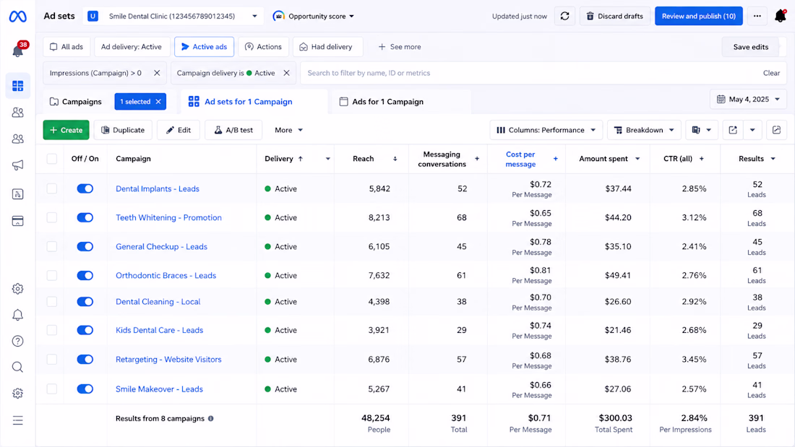Viewport: 795px width, 447px height.
Task: Open the hamburger menu icon in sidebar
Action: point(18,421)
